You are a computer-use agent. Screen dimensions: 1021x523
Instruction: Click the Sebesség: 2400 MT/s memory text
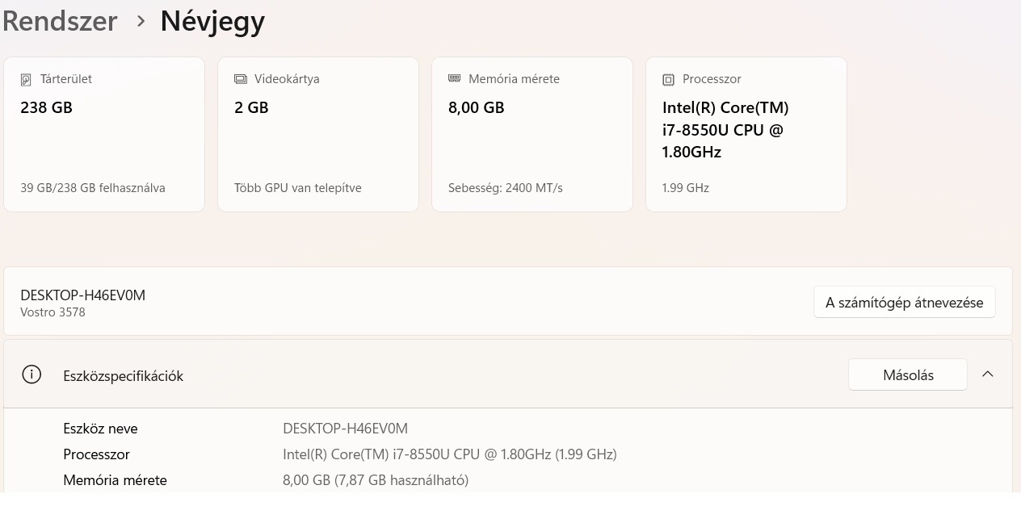505,188
